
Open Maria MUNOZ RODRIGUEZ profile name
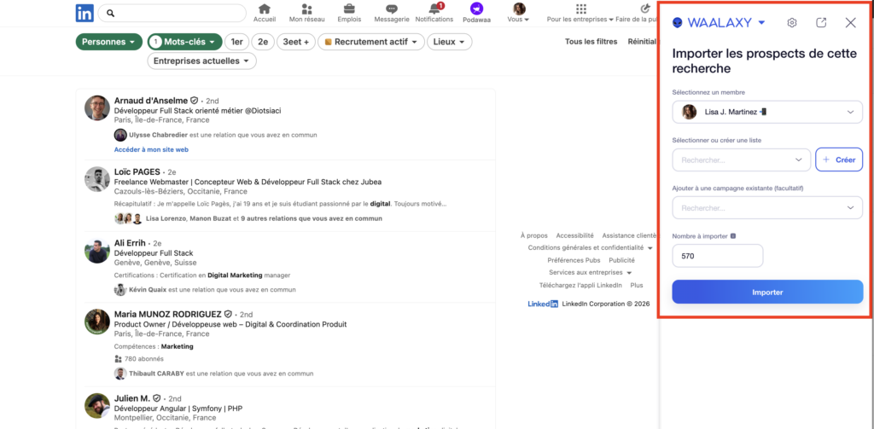tap(168, 314)
